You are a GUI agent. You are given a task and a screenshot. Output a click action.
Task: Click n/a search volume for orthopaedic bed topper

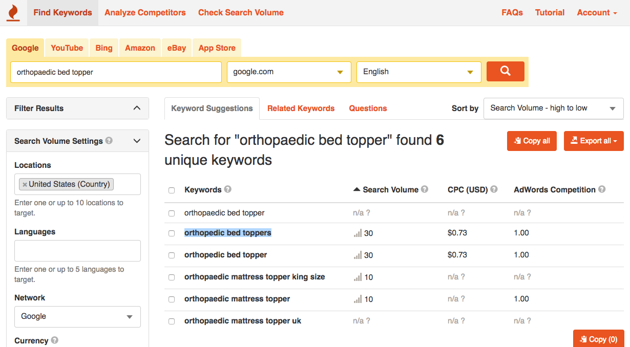pyautogui.click(x=361, y=213)
